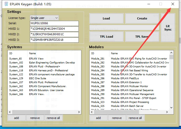Focus the HWID 3 text field

point(54,40)
